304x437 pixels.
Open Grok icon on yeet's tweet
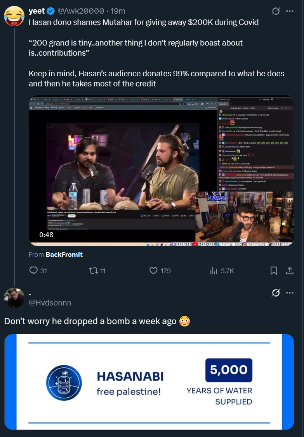click(276, 11)
